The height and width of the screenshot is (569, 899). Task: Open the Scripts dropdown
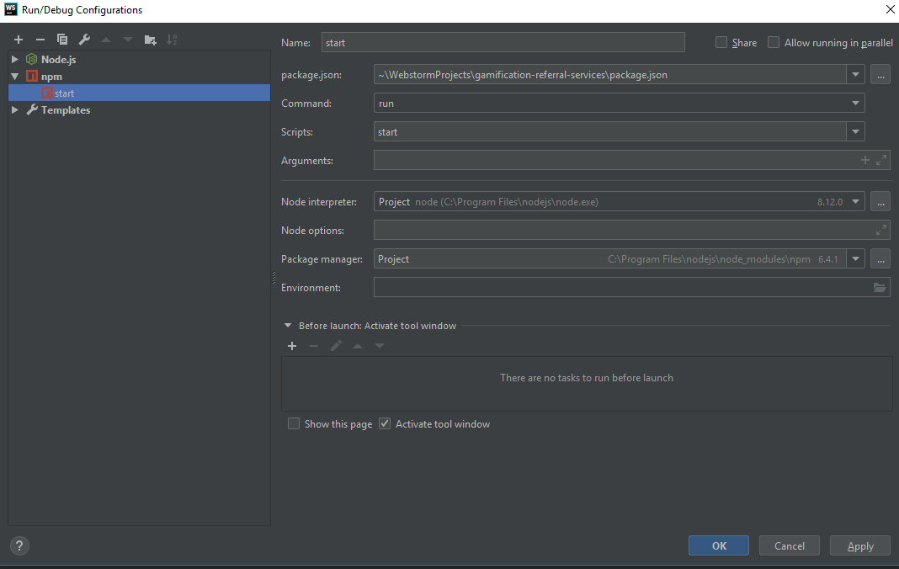pos(855,131)
